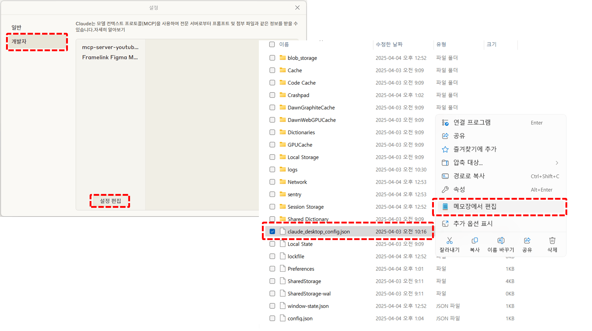Click the Copy icon in context menu
592x331 pixels.
[x=475, y=241]
